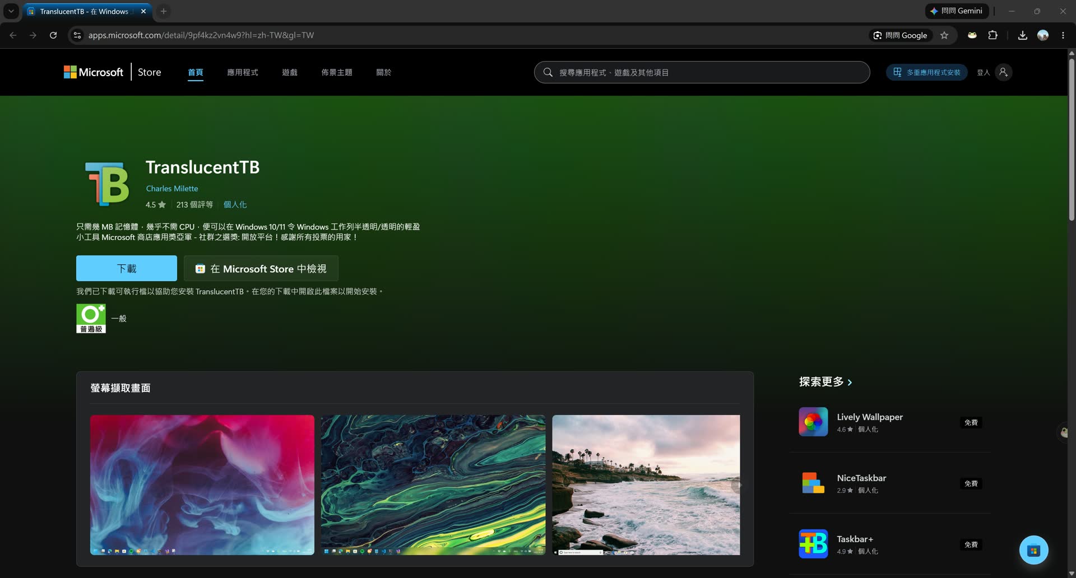Expand 探索更多 section
The image size is (1076, 578).
click(825, 382)
